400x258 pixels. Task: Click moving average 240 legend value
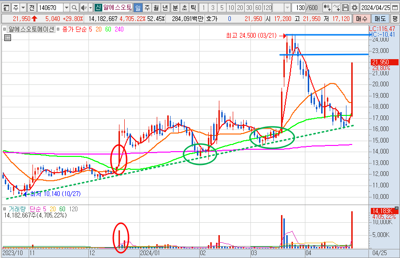pyautogui.click(x=119, y=29)
